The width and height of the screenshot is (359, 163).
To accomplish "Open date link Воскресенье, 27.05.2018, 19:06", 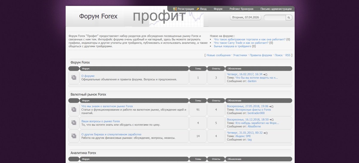I will [x=248, y=106].
